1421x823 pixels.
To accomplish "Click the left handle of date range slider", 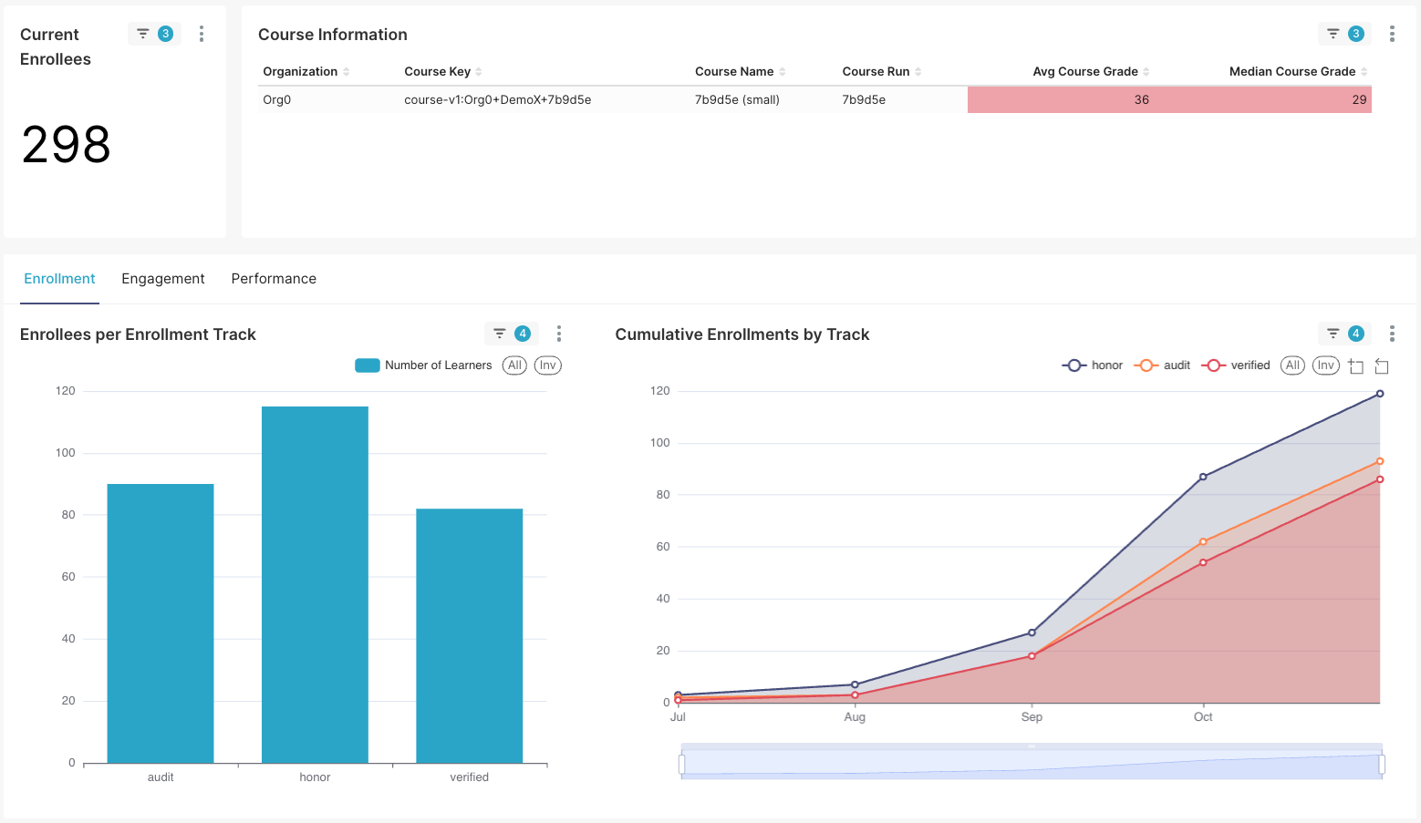I will [682, 764].
